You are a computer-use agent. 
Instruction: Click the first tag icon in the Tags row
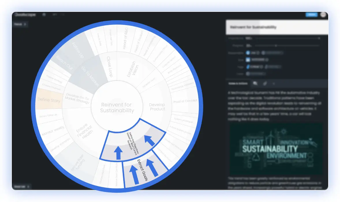click(x=248, y=67)
